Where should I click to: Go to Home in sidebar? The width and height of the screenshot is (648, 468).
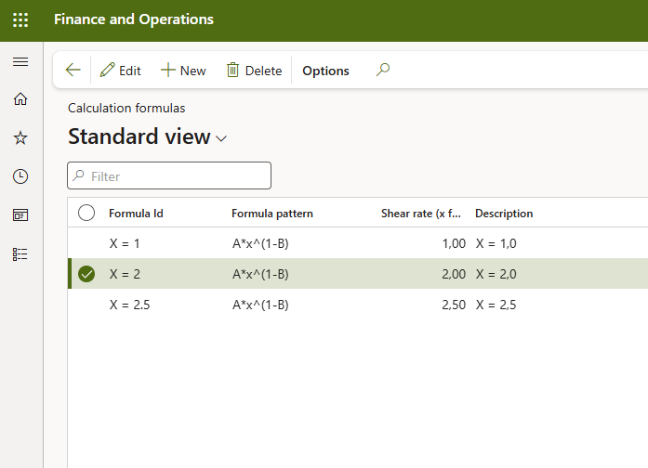coord(20,99)
